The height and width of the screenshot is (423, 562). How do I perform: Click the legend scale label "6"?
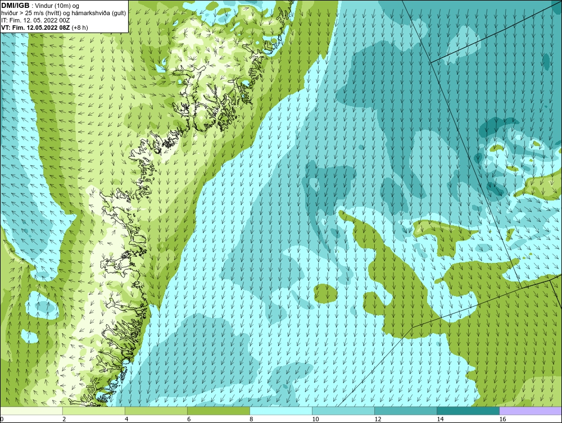pyautogui.click(x=189, y=419)
